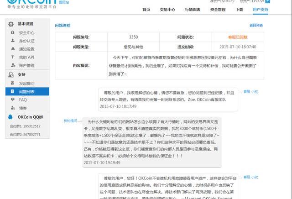Open 资金管理 from the top menu

(217, 10)
